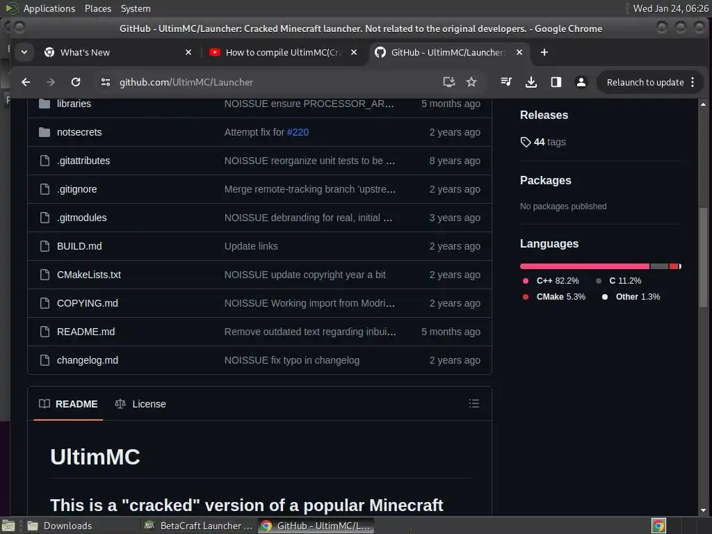Click file icon next to BUILD.md
Screen dimensions: 712x534
(x=44, y=246)
